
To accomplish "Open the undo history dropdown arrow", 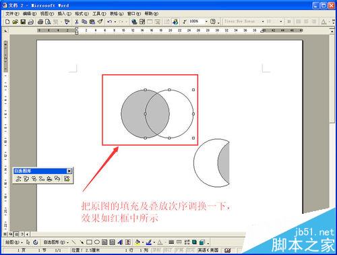I will pyautogui.click(x=115, y=22).
